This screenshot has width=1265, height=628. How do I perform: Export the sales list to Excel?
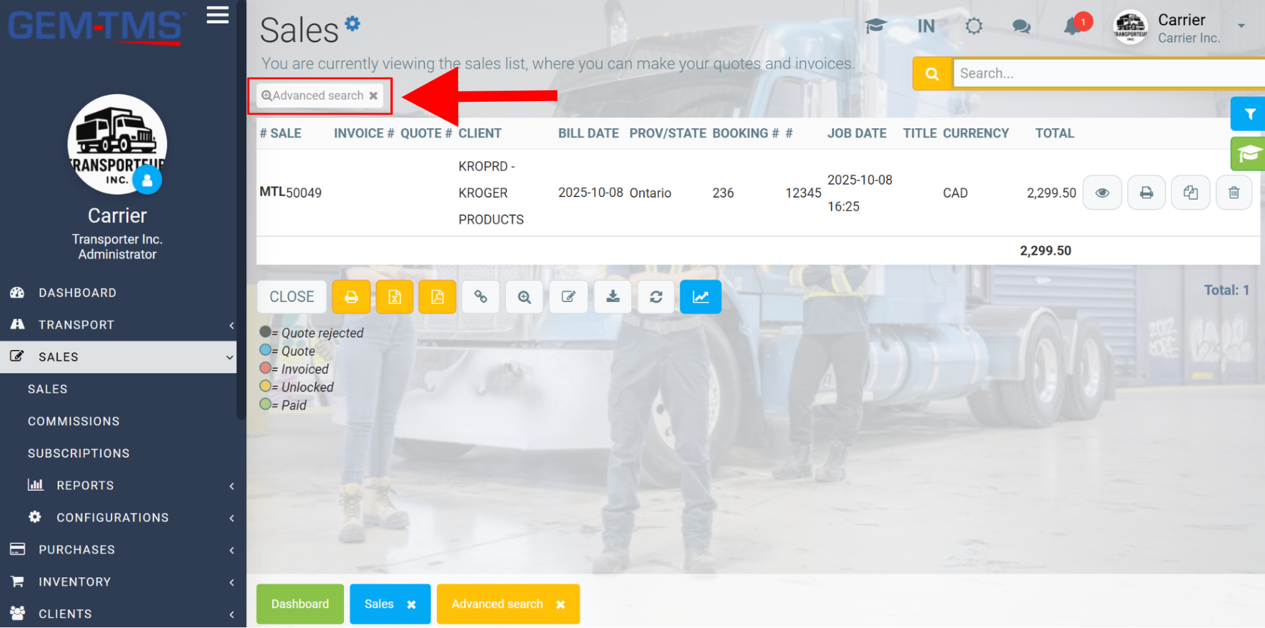[x=394, y=297]
